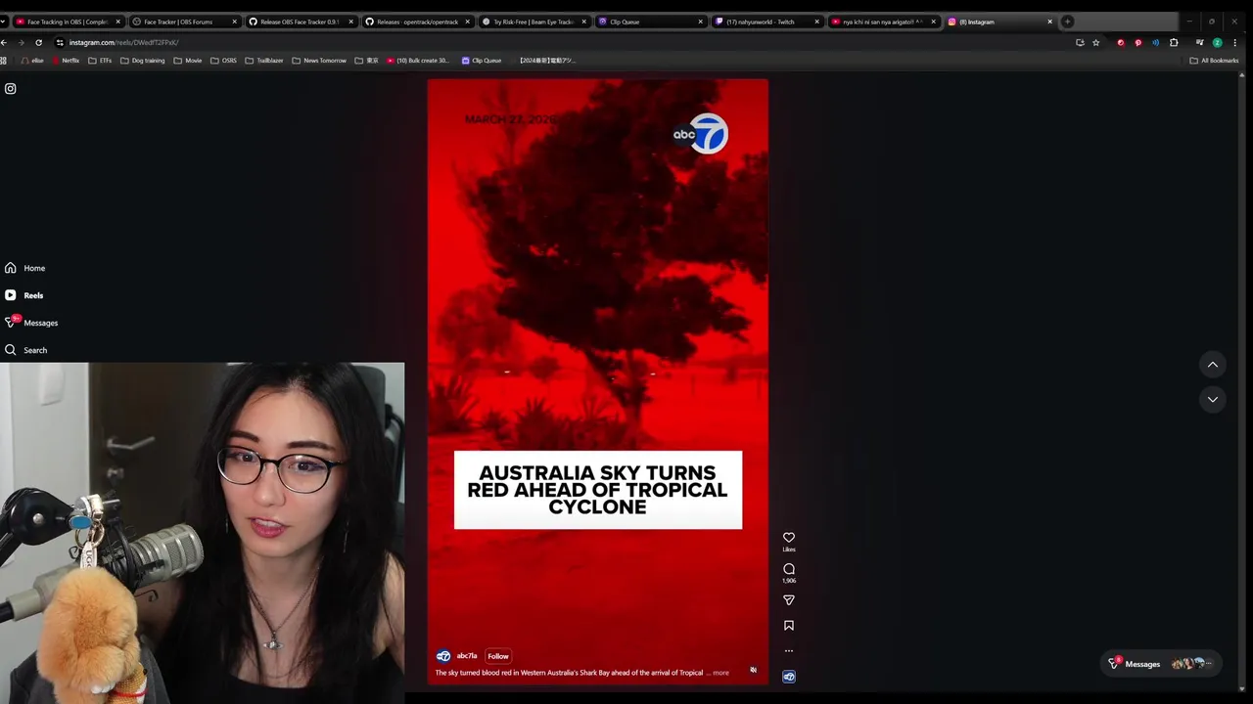The height and width of the screenshot is (704, 1253).
Task: Go to Home in Instagram sidebar
Action: (x=25, y=268)
